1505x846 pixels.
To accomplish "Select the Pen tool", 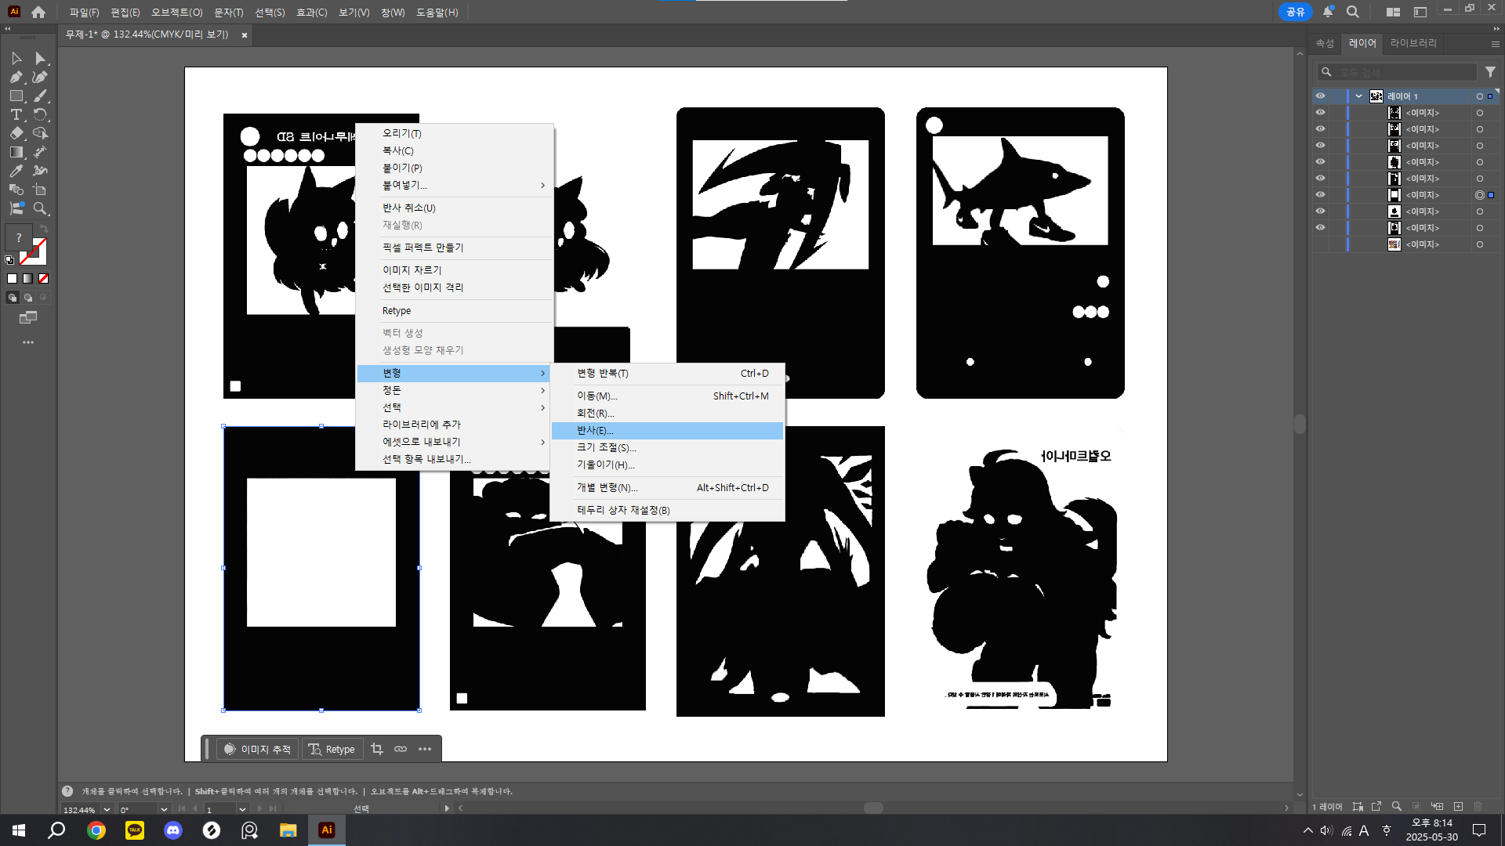I will (16, 78).
